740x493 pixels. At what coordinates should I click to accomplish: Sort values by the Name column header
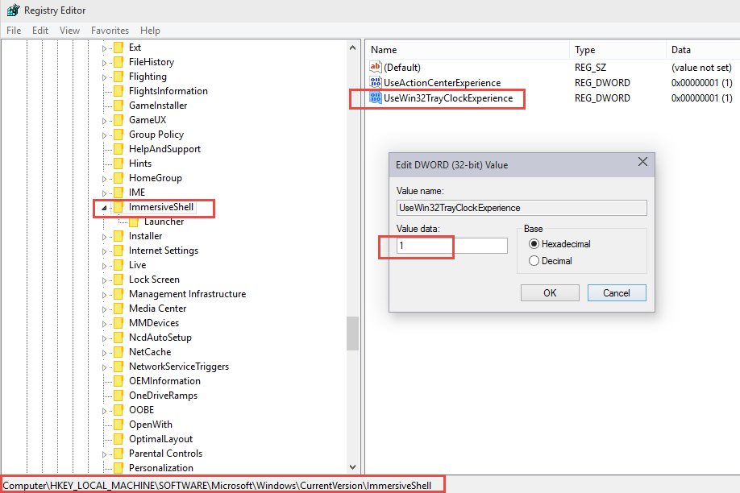point(468,49)
